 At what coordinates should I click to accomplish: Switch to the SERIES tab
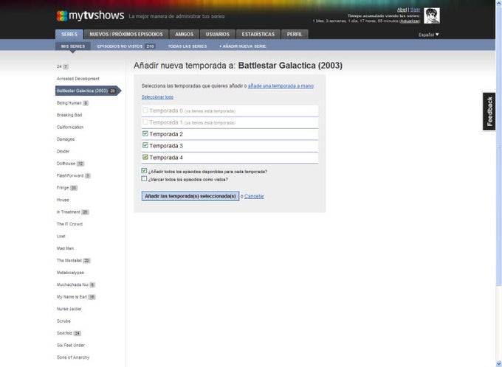click(69, 34)
